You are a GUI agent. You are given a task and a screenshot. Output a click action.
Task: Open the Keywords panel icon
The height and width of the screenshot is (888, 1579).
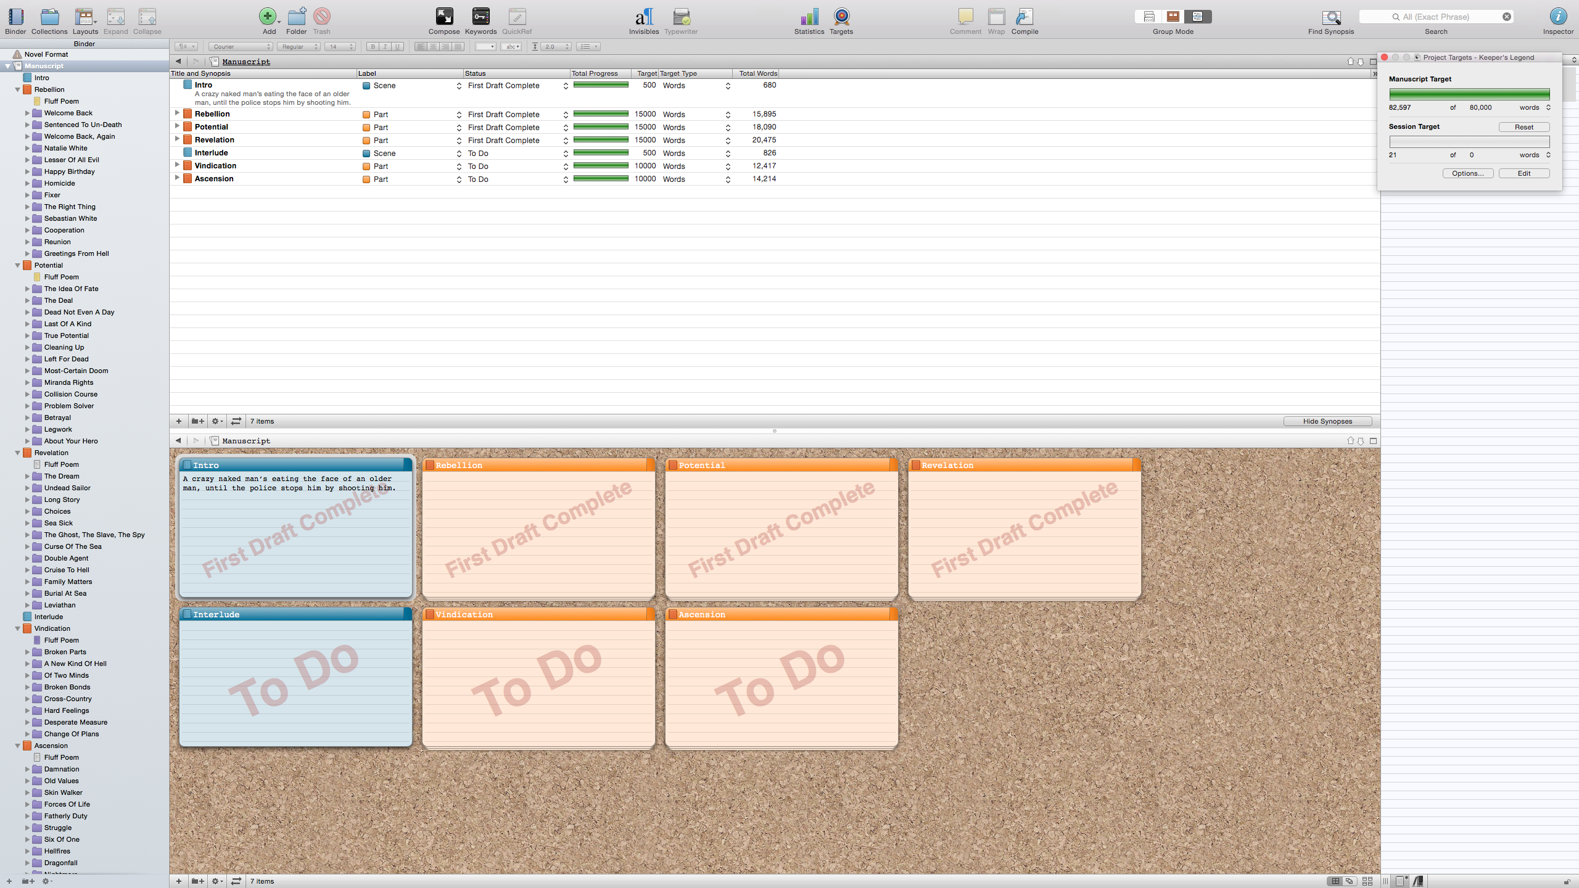coord(480,17)
